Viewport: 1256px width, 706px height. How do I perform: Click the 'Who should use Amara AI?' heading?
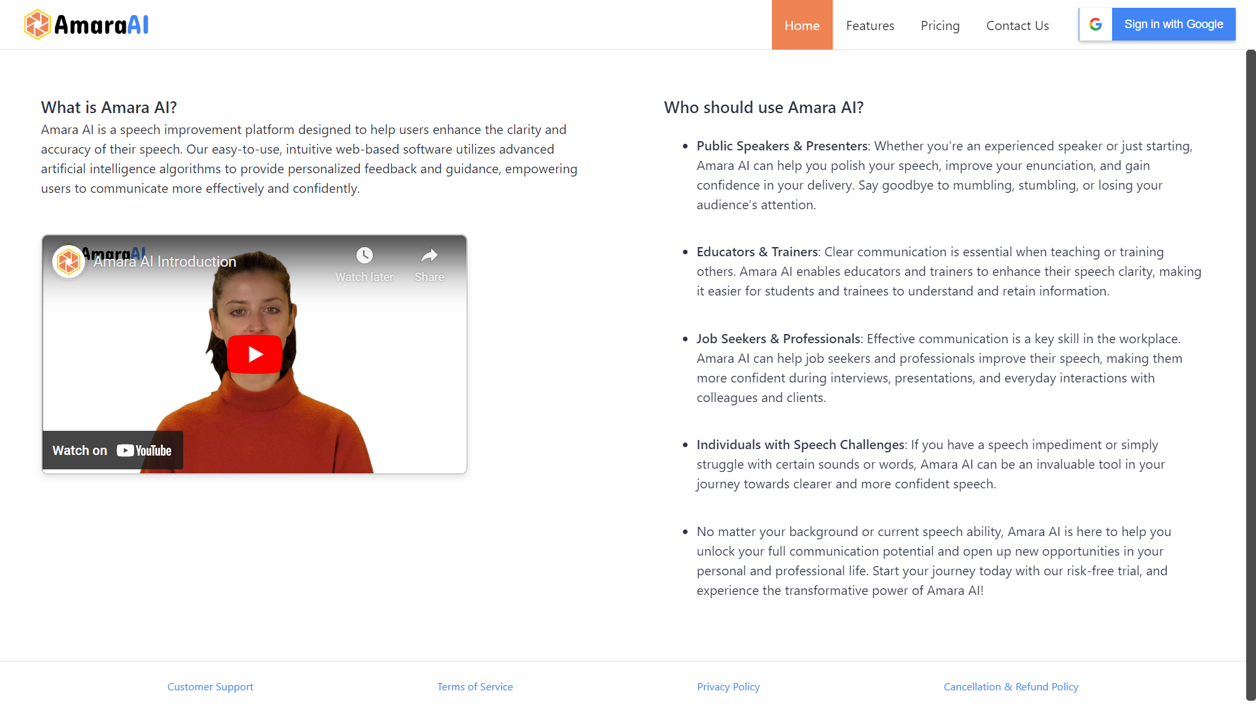pyautogui.click(x=763, y=107)
